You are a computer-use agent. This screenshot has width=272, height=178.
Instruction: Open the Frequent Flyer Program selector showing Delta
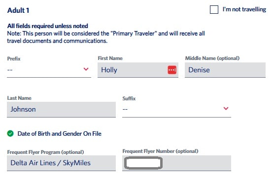click(x=62, y=163)
